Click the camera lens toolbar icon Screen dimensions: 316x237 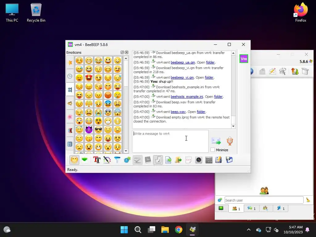click(198, 160)
